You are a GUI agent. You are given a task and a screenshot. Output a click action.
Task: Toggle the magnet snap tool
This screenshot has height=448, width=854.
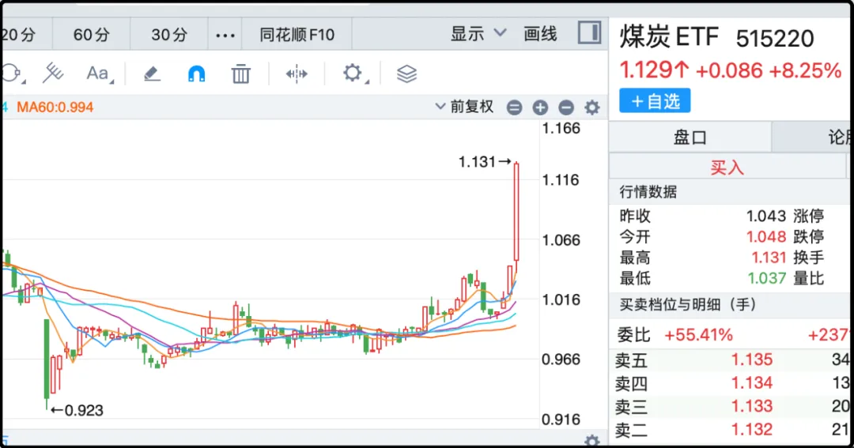click(196, 74)
